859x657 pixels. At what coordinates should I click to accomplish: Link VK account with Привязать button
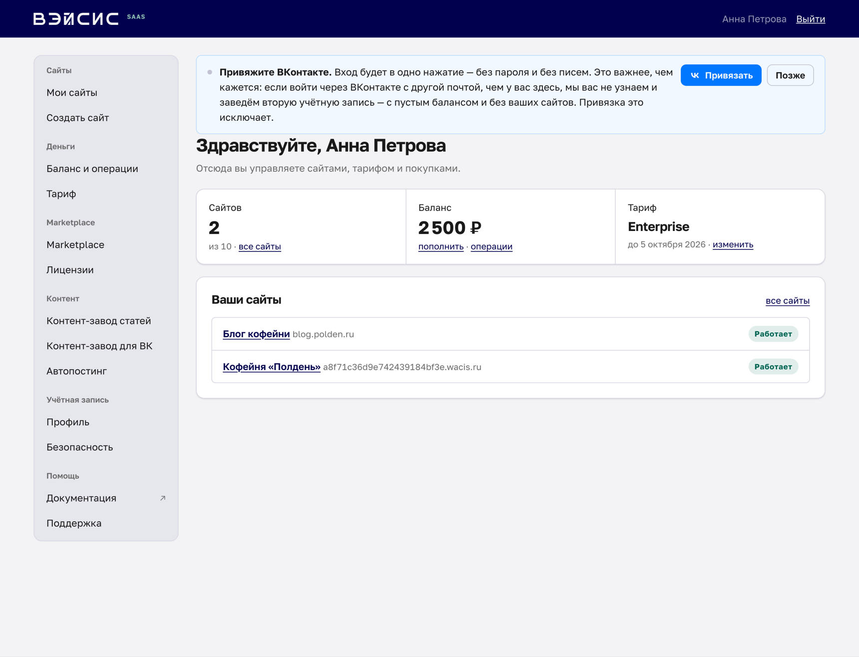721,75
